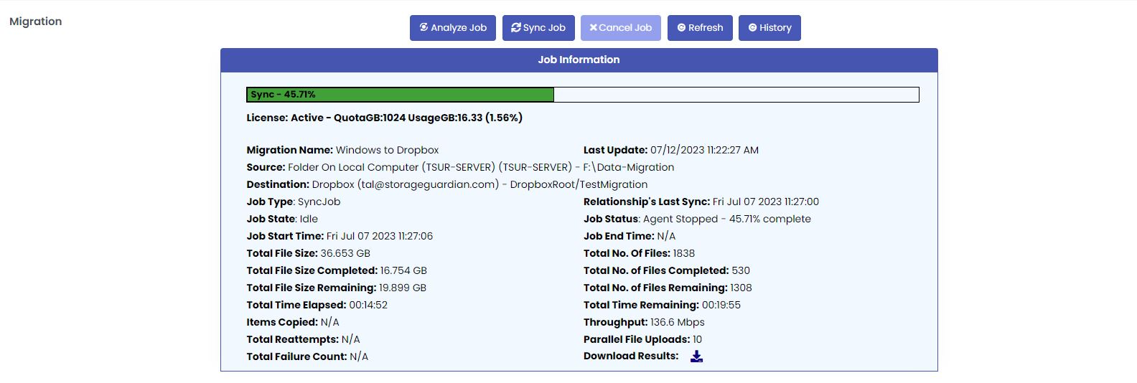The image size is (1137, 383).
Task: Click the Job Status Agent Stopped text
Action: coord(726,219)
